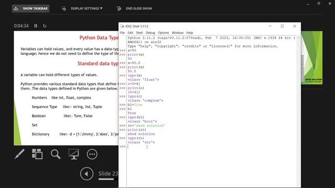Click the next slide preview thumbnail
The image size is (335, 188).
tap(312, 58)
